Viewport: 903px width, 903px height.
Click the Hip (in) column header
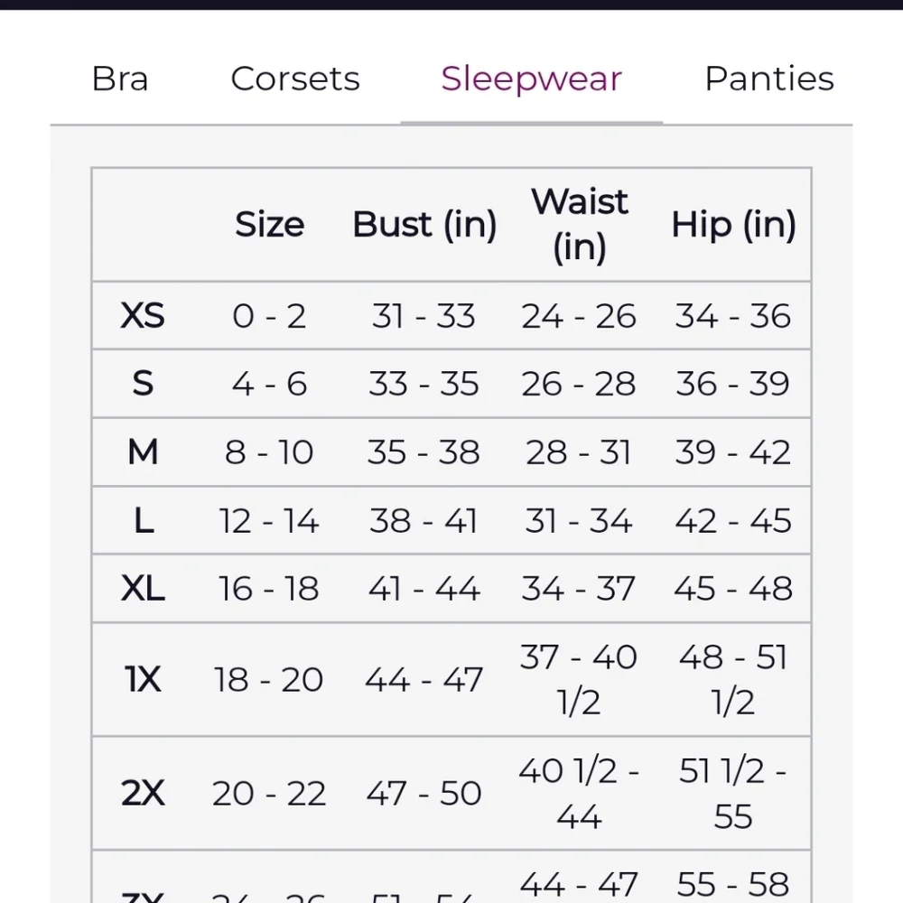coord(733,224)
